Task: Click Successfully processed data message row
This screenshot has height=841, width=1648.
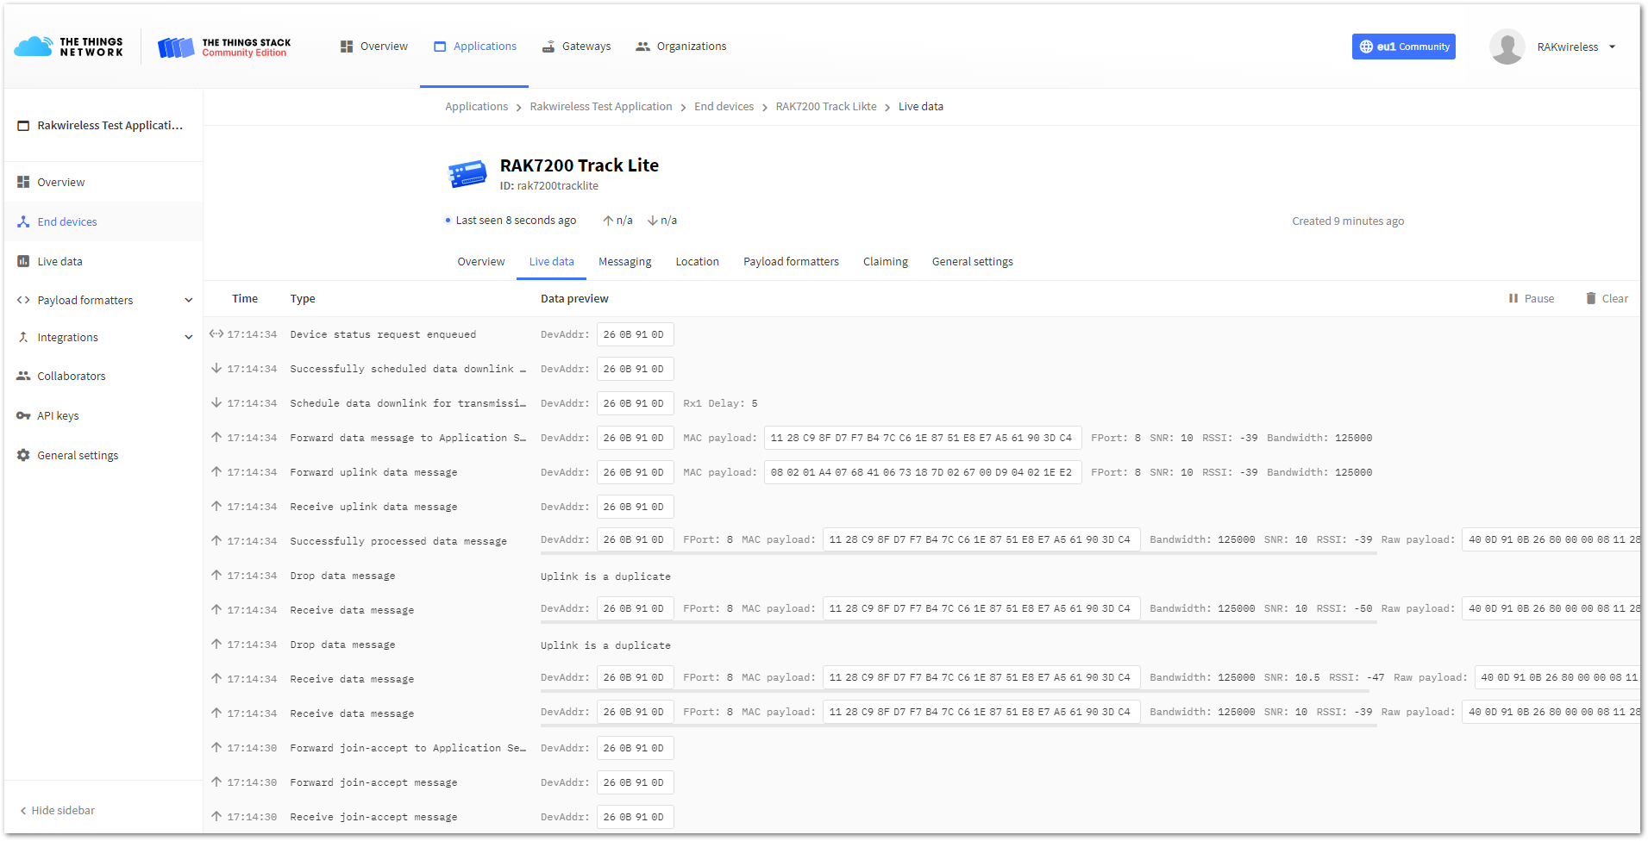Action: point(922,541)
